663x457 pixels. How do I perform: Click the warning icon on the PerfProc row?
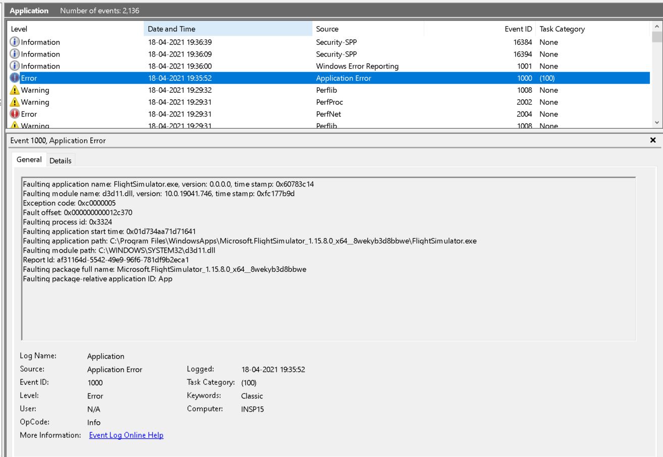pos(15,102)
